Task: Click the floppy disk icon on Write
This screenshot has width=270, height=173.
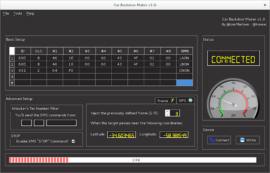Action: click(x=242, y=140)
